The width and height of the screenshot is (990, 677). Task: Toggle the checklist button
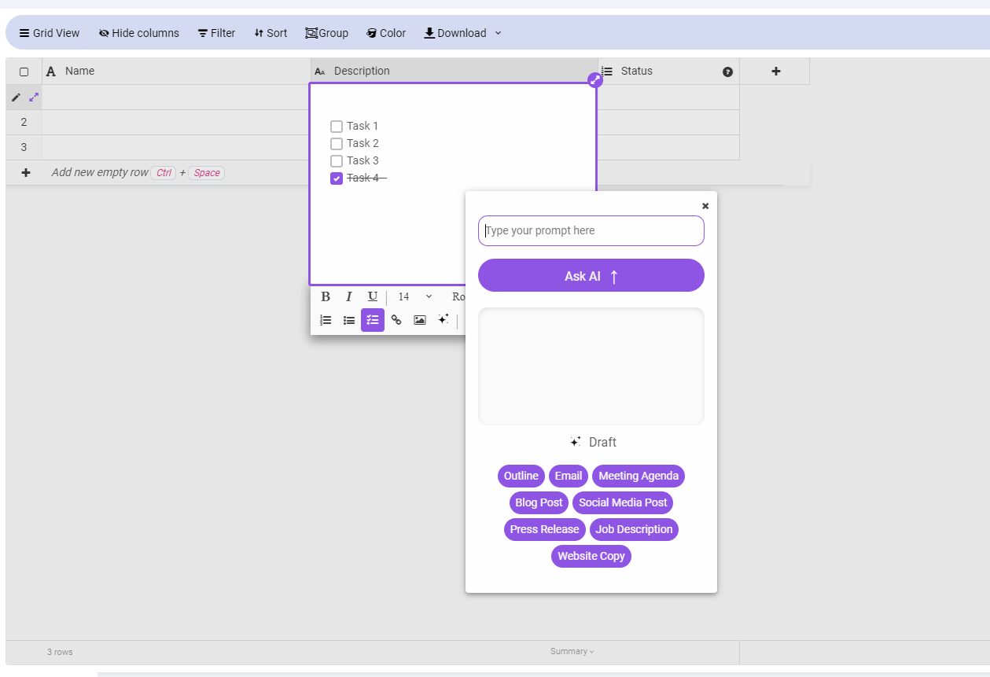[x=373, y=320]
